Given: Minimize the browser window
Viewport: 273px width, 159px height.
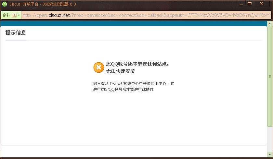Looking at the screenshot, I should (241, 4).
